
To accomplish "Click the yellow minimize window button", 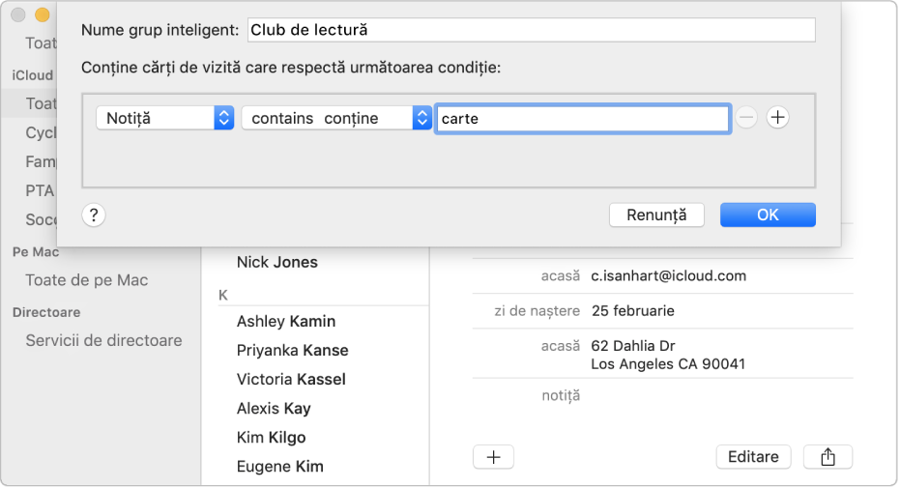I will point(42,14).
